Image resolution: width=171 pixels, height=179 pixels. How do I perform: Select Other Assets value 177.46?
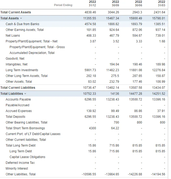click(137, 82)
